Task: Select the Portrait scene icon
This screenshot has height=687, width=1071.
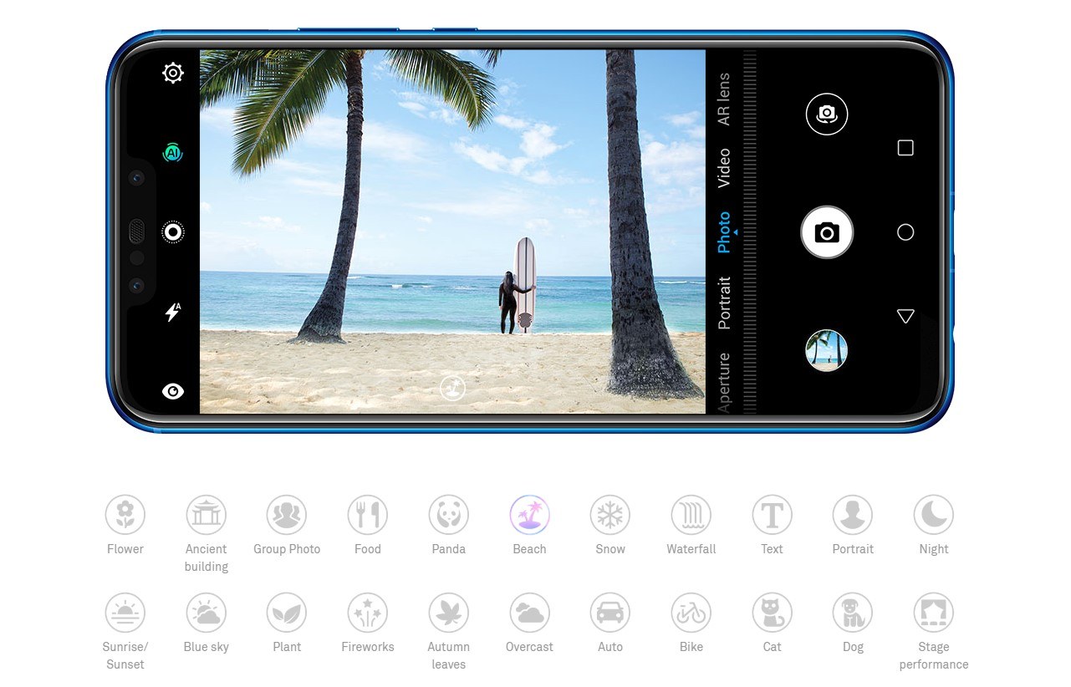Action: [853, 515]
